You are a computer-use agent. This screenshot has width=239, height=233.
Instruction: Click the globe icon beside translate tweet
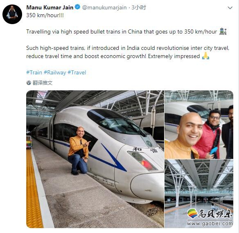[x=29, y=83]
